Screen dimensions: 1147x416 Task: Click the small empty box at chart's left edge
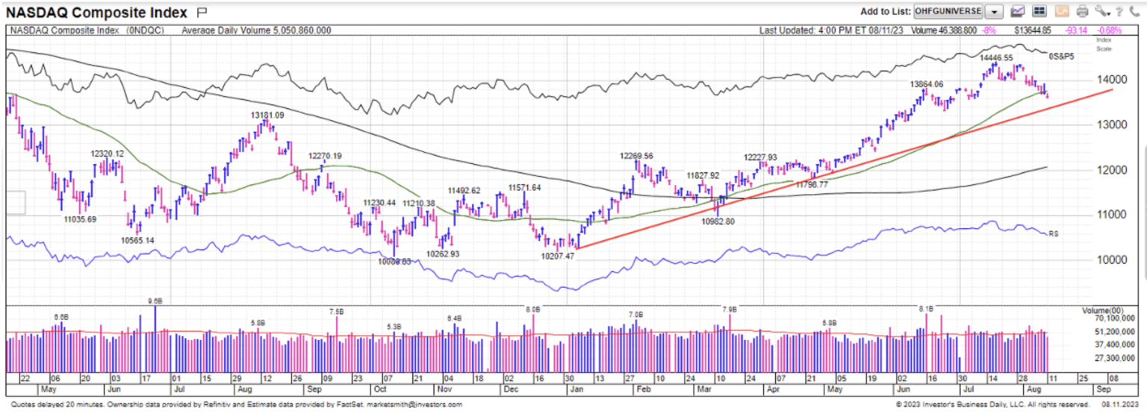pyautogui.click(x=14, y=202)
